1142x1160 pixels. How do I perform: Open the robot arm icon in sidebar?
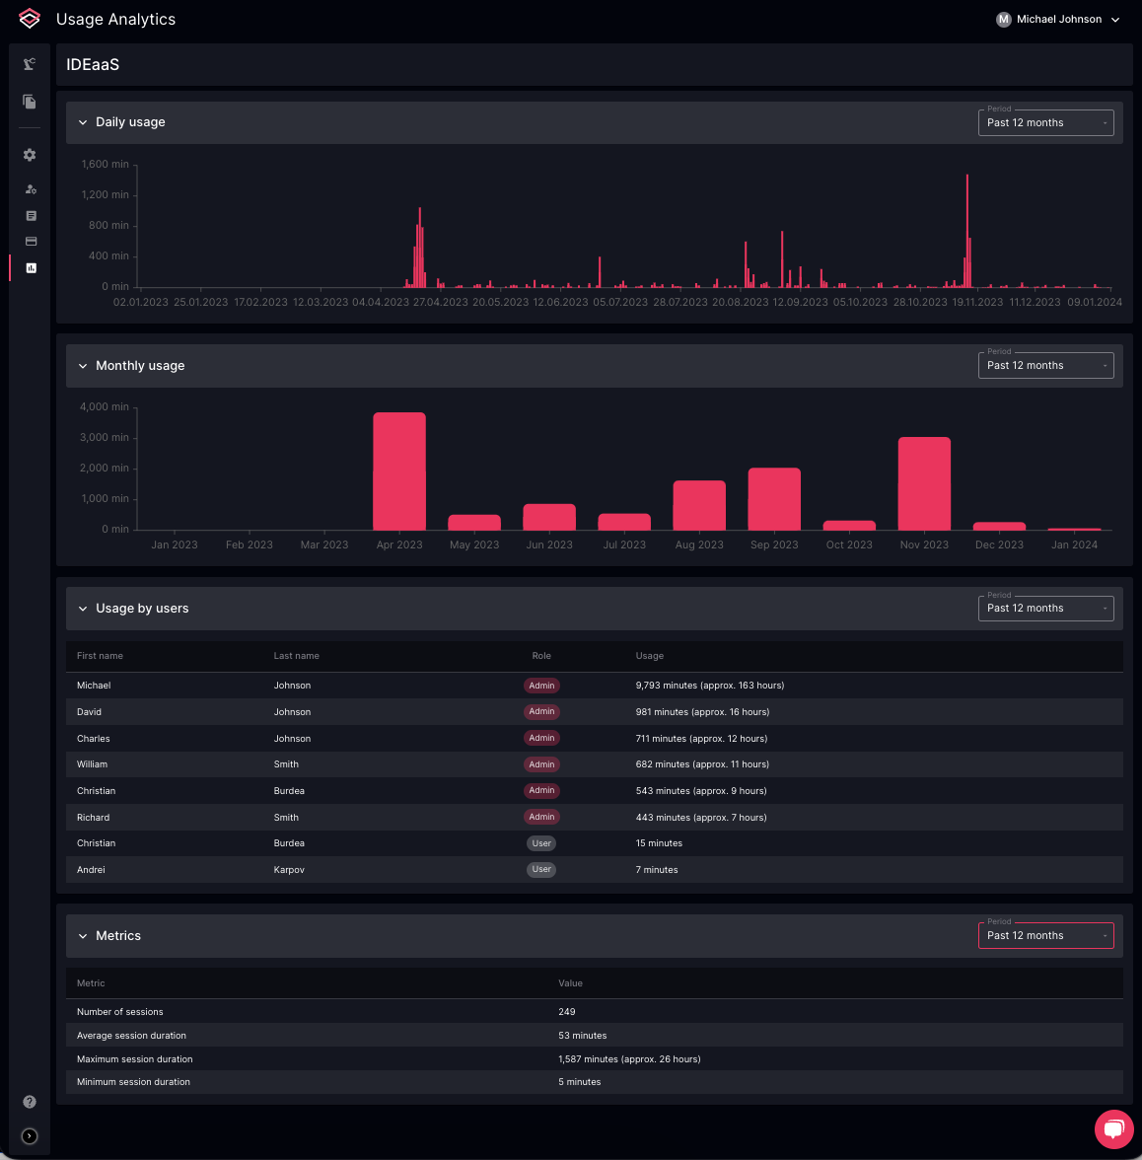pyautogui.click(x=30, y=64)
